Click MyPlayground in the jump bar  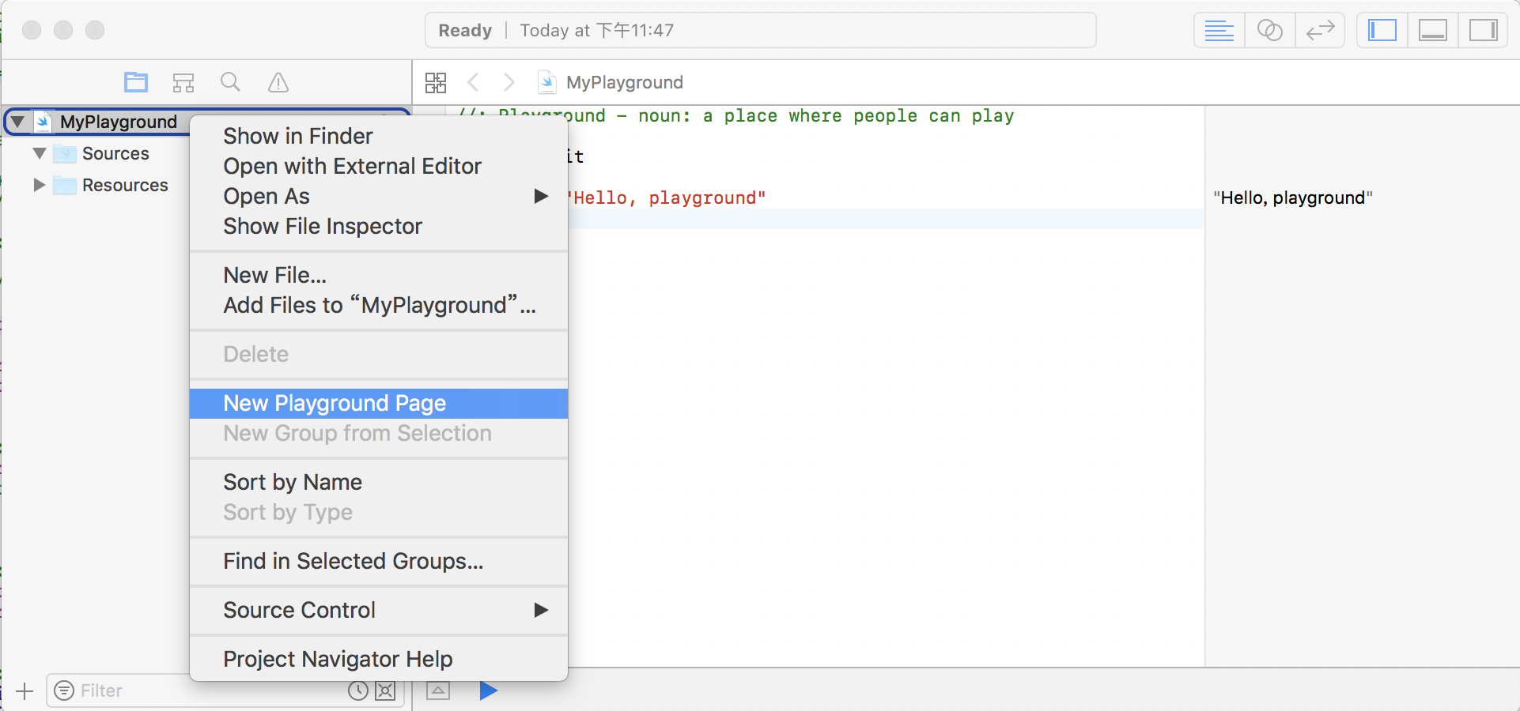tap(625, 82)
